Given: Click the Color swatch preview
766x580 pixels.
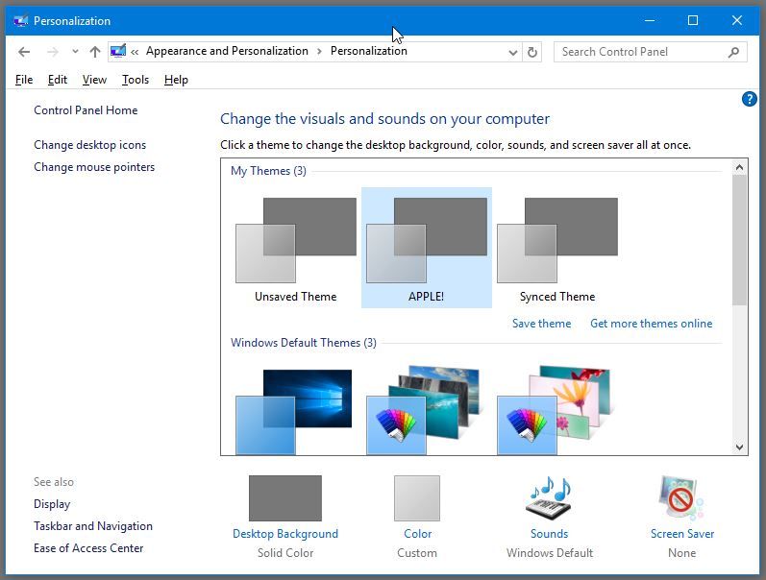Looking at the screenshot, I should tap(416, 498).
